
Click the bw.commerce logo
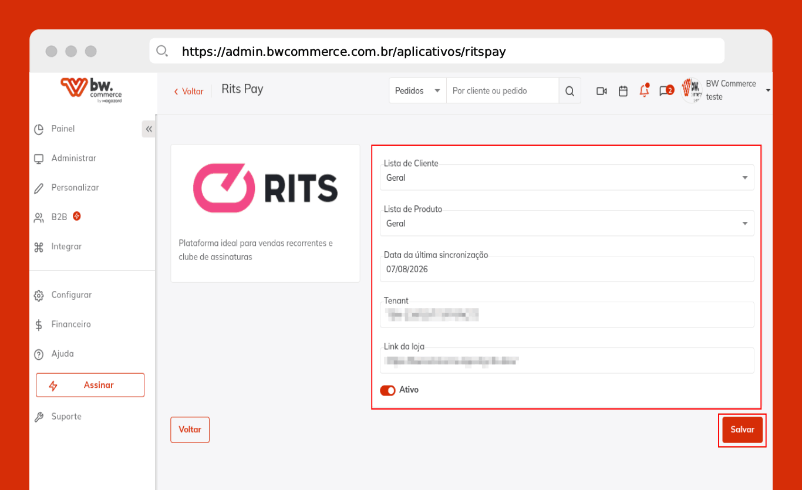pyautogui.click(x=91, y=90)
